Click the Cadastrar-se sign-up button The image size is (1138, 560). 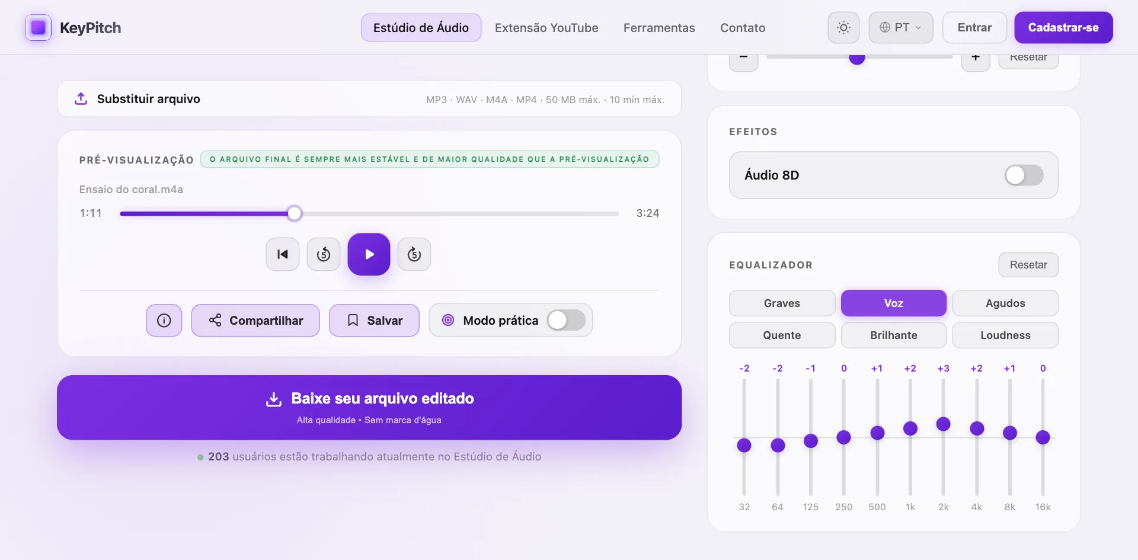1063,28
